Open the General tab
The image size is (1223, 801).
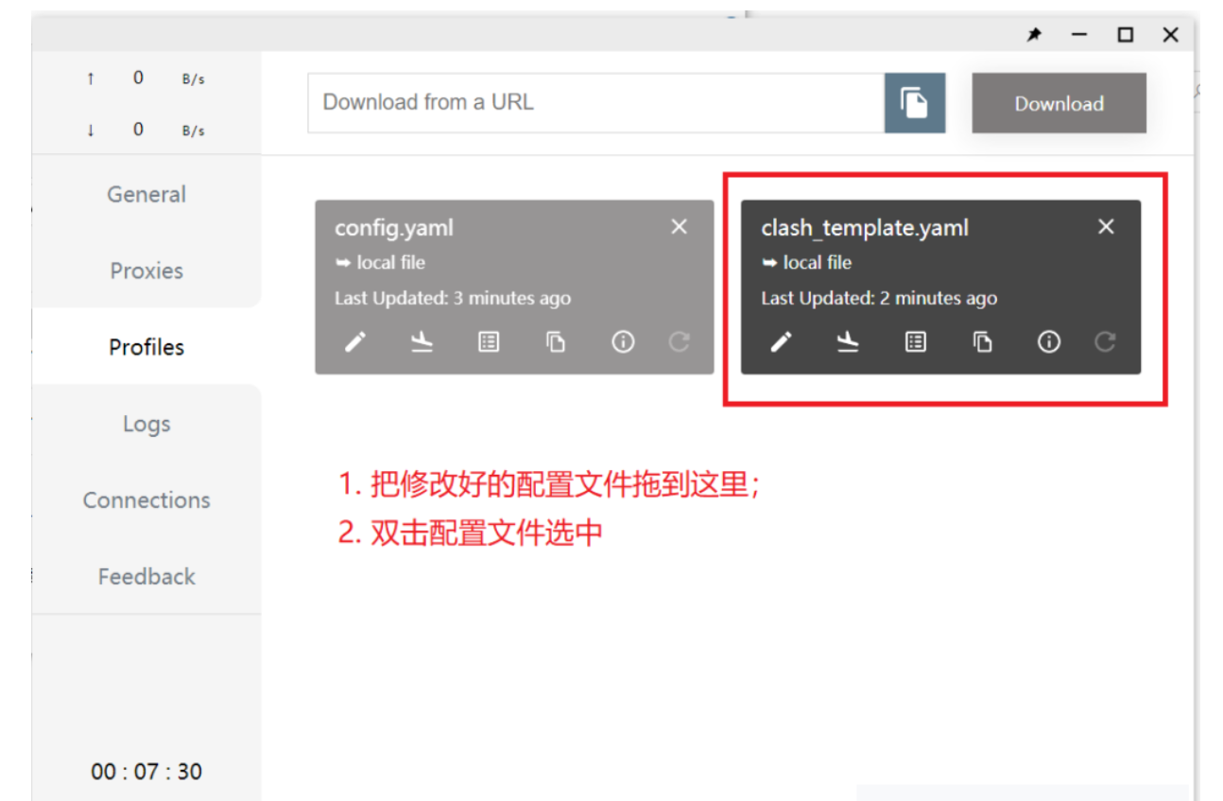(146, 194)
